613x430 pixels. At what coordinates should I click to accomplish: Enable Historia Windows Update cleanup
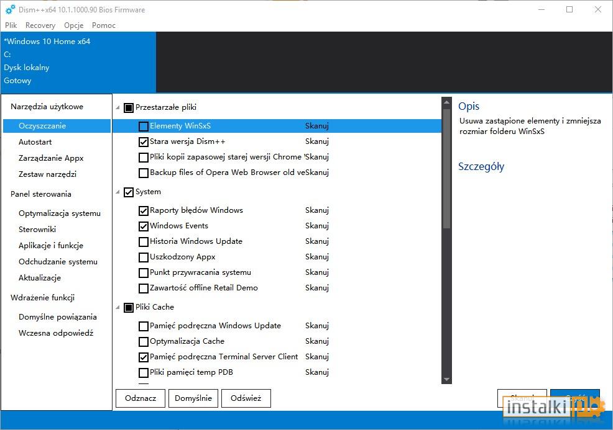[143, 241]
